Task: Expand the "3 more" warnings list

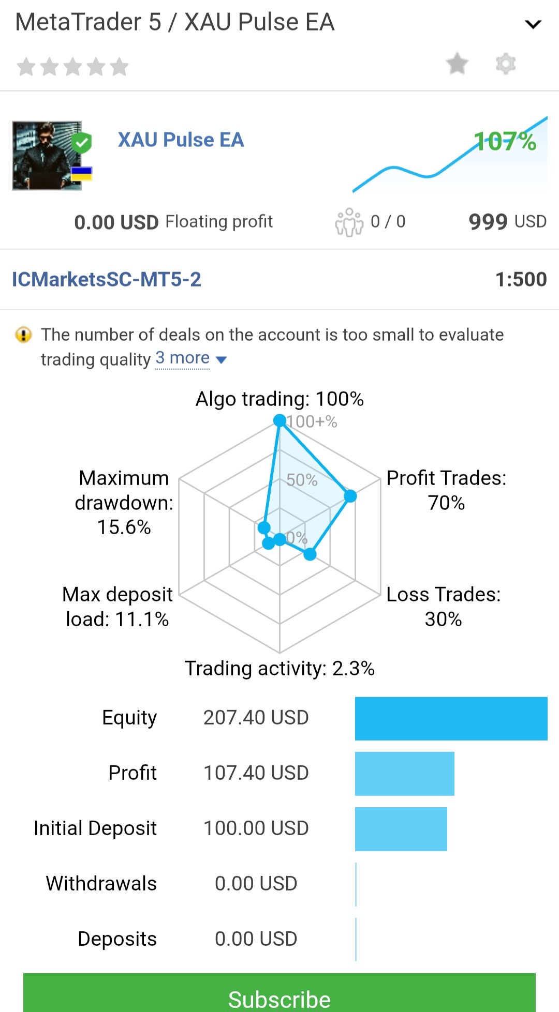Action: (x=182, y=358)
